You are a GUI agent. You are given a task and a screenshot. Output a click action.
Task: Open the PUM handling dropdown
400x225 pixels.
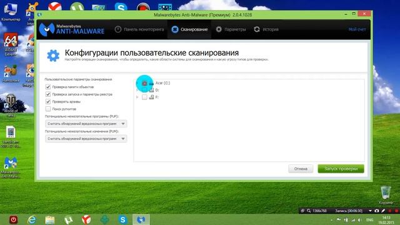pyautogui.click(x=86, y=139)
